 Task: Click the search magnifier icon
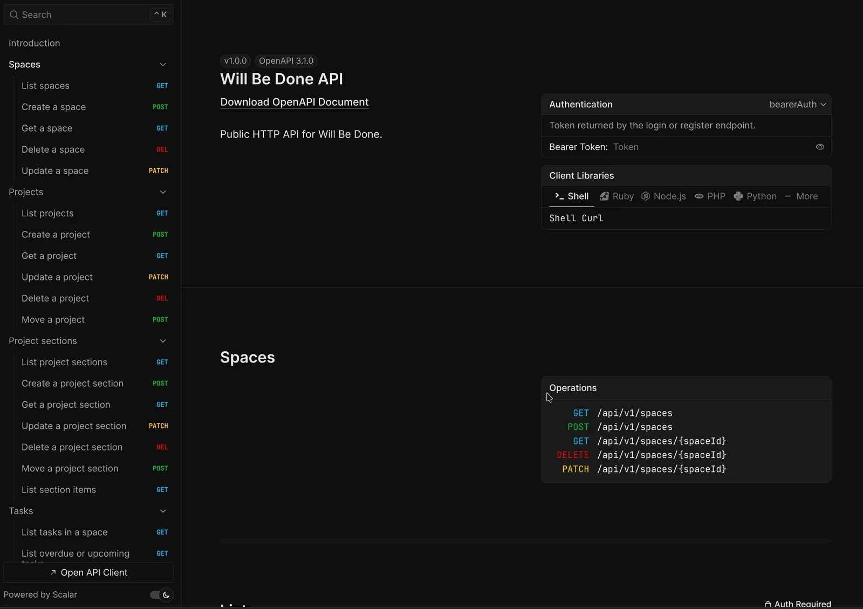pyautogui.click(x=14, y=15)
